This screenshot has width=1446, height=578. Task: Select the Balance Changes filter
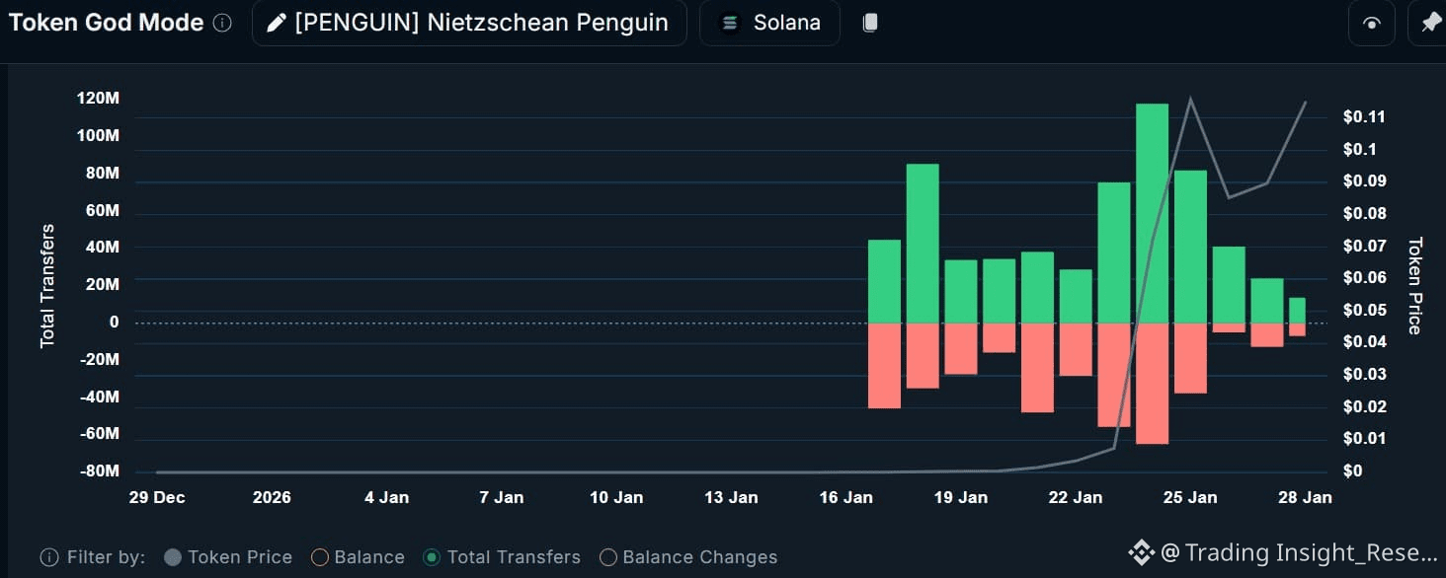(608, 557)
